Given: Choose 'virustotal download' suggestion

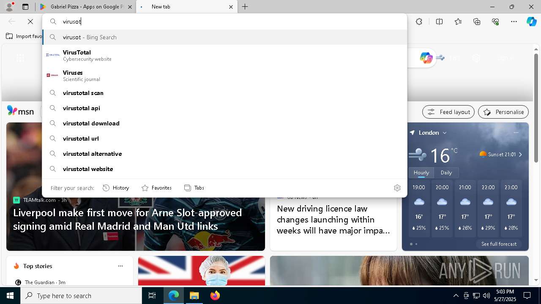Looking at the screenshot, I should [224, 123].
